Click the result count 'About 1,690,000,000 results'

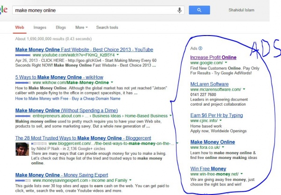coord(40,39)
